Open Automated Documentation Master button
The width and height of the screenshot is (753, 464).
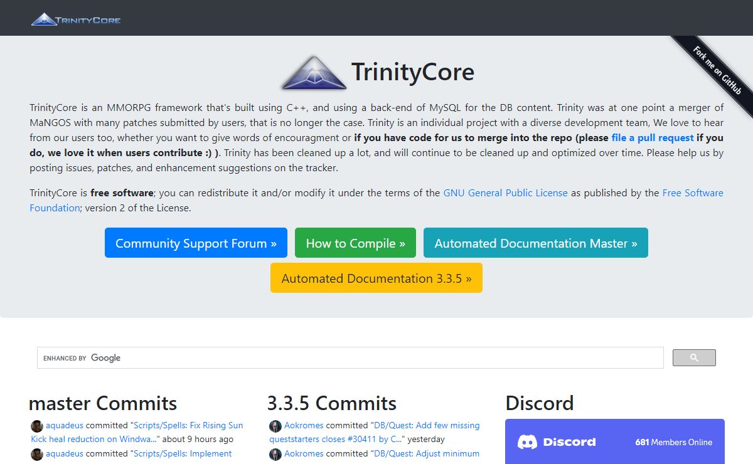(x=536, y=243)
